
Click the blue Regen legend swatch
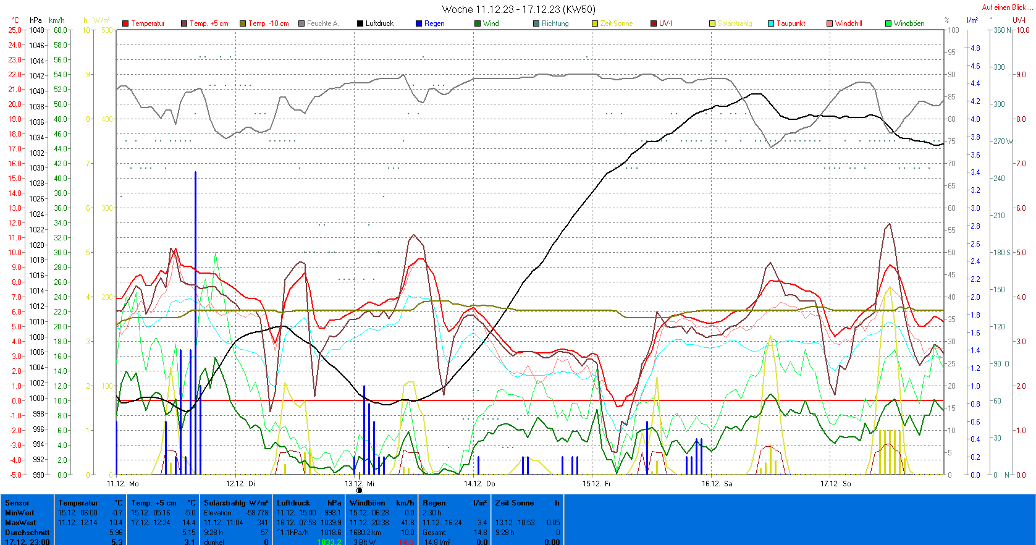click(x=419, y=23)
